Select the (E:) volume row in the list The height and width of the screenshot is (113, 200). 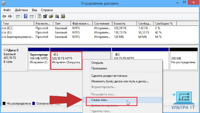coord(9,32)
